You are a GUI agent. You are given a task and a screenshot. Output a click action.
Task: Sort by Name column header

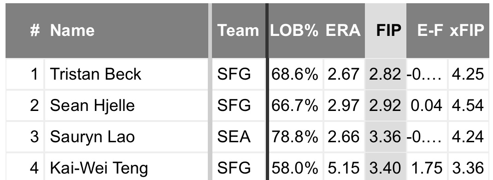pyautogui.click(x=72, y=30)
